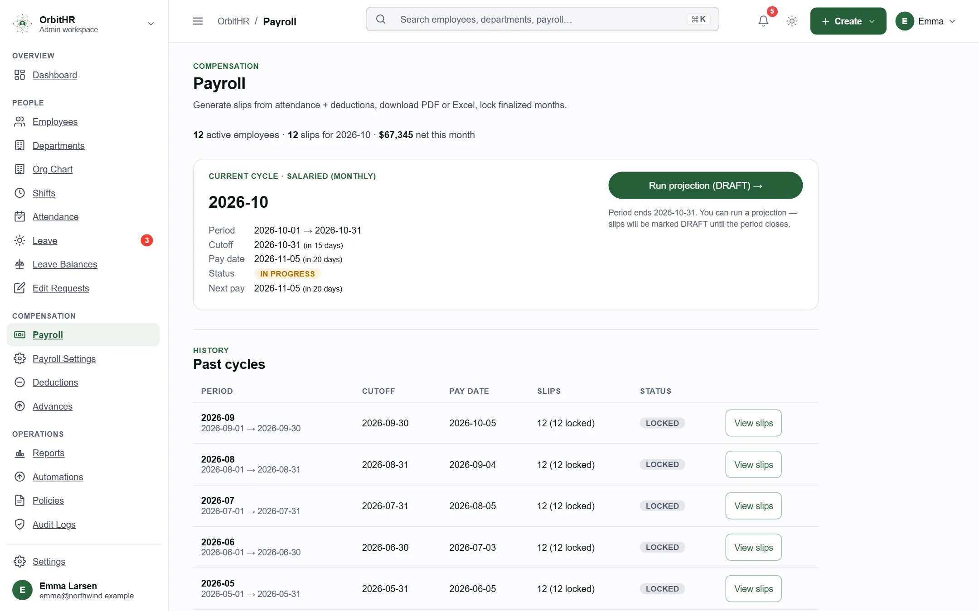Viewport: 979px width, 611px height.
Task: Open notifications bell icon
Action: [x=763, y=21]
